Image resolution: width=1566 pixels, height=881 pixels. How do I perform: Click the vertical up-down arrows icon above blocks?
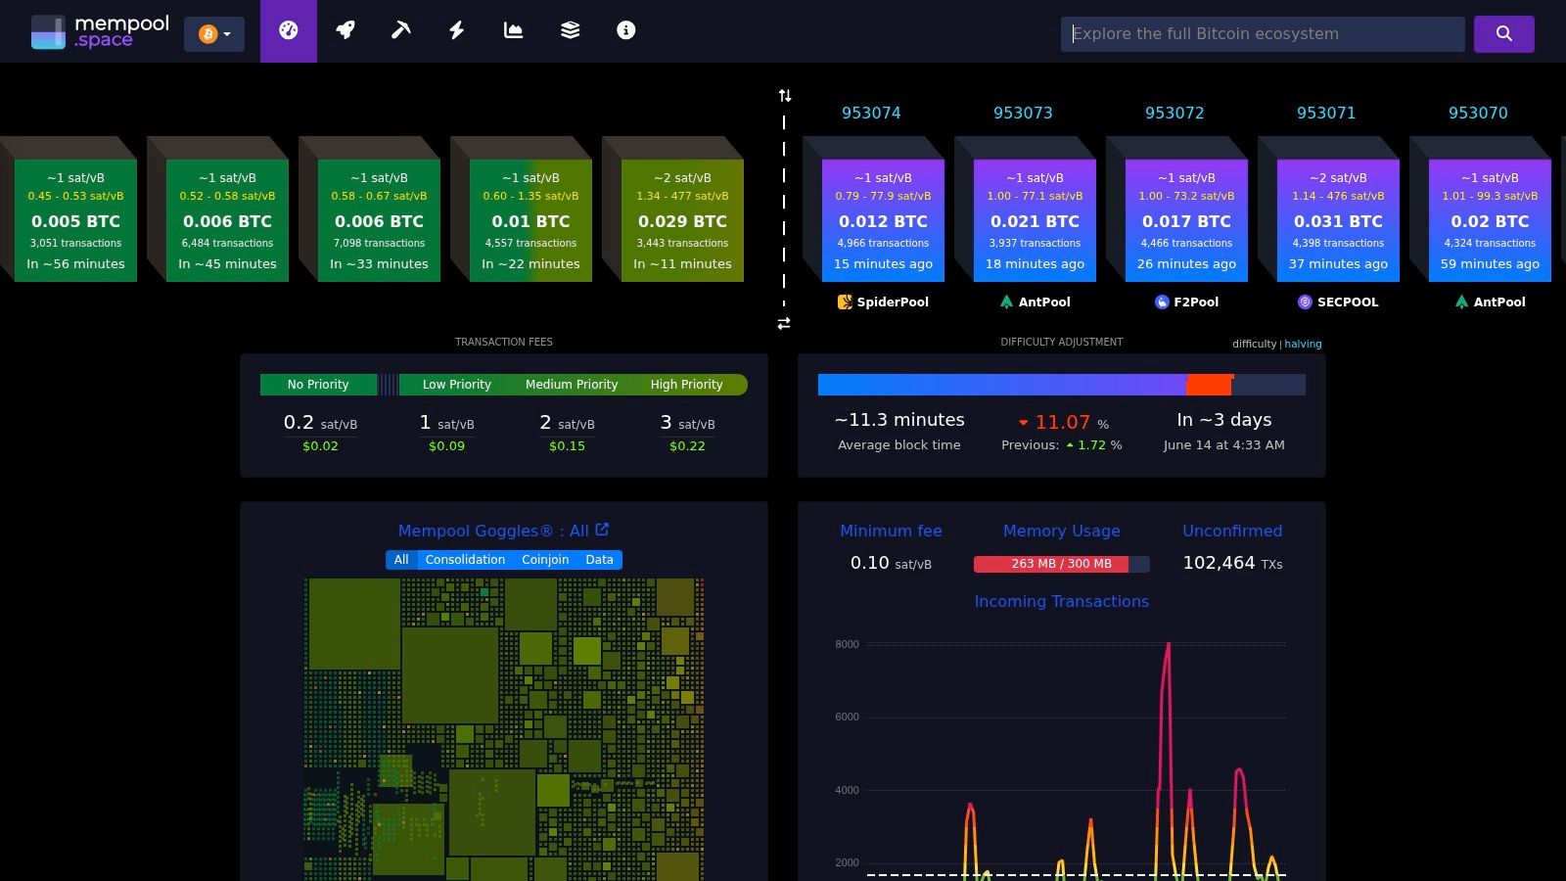pyautogui.click(x=785, y=96)
